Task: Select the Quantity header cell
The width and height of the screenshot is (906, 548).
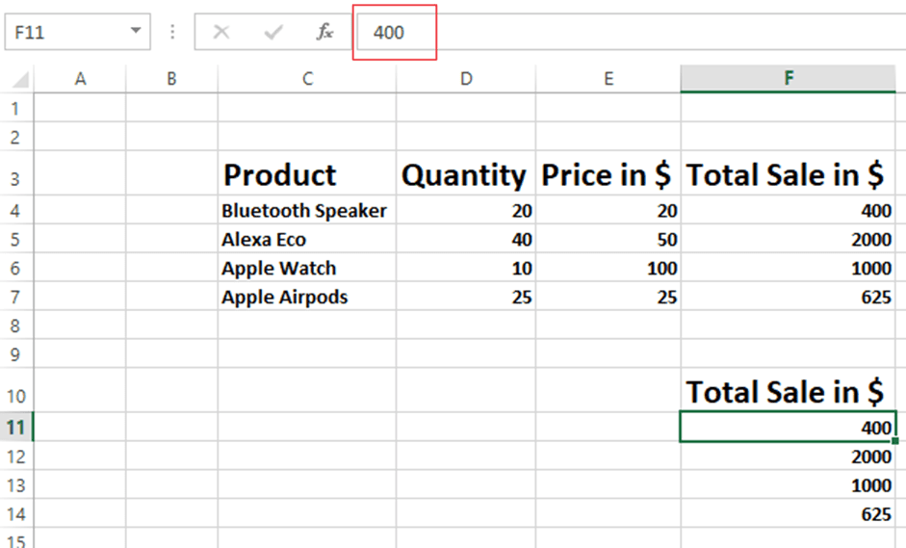Action: [466, 174]
